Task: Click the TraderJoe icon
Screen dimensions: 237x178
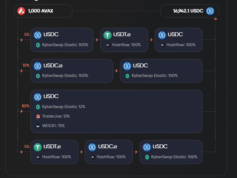Action: 38,116
